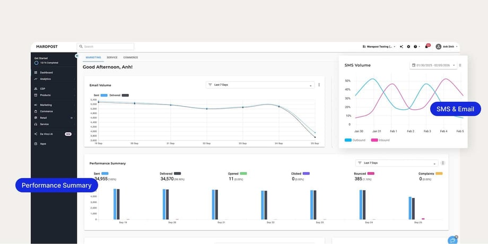The image size is (488, 244).
Task: Click the Marketing megaphone icon
Action: click(36, 105)
